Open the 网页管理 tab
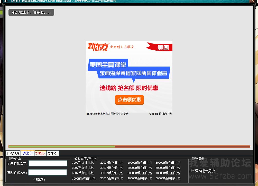This screenshot has width=258, height=186. [x=13, y=153]
